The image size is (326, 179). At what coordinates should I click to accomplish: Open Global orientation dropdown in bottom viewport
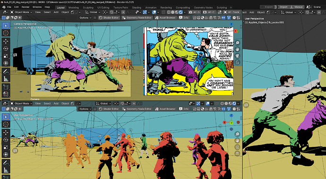click(103, 103)
